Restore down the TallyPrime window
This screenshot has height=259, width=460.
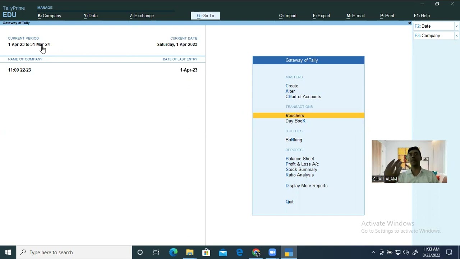coord(437,4)
